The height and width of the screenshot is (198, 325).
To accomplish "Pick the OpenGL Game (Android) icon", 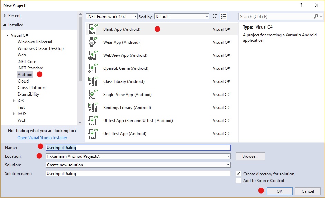I will tap(93, 68).
